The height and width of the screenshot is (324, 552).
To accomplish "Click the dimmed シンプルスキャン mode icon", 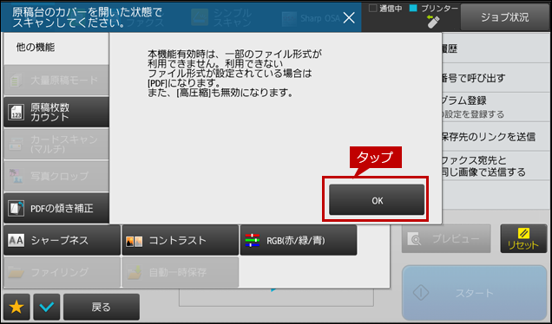I will pyautogui.click(x=200, y=17).
